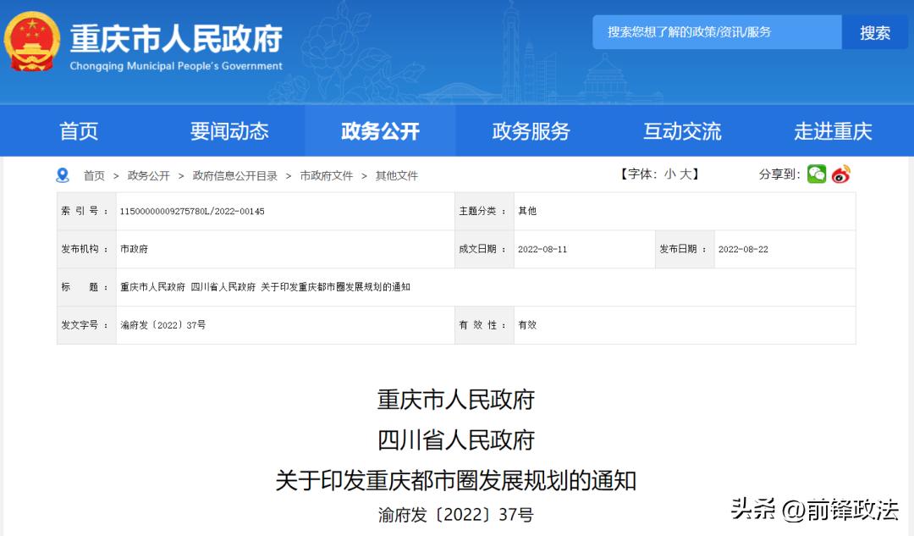
Task: Navigate to 市政府文件 breadcrumb link
Action: click(327, 175)
